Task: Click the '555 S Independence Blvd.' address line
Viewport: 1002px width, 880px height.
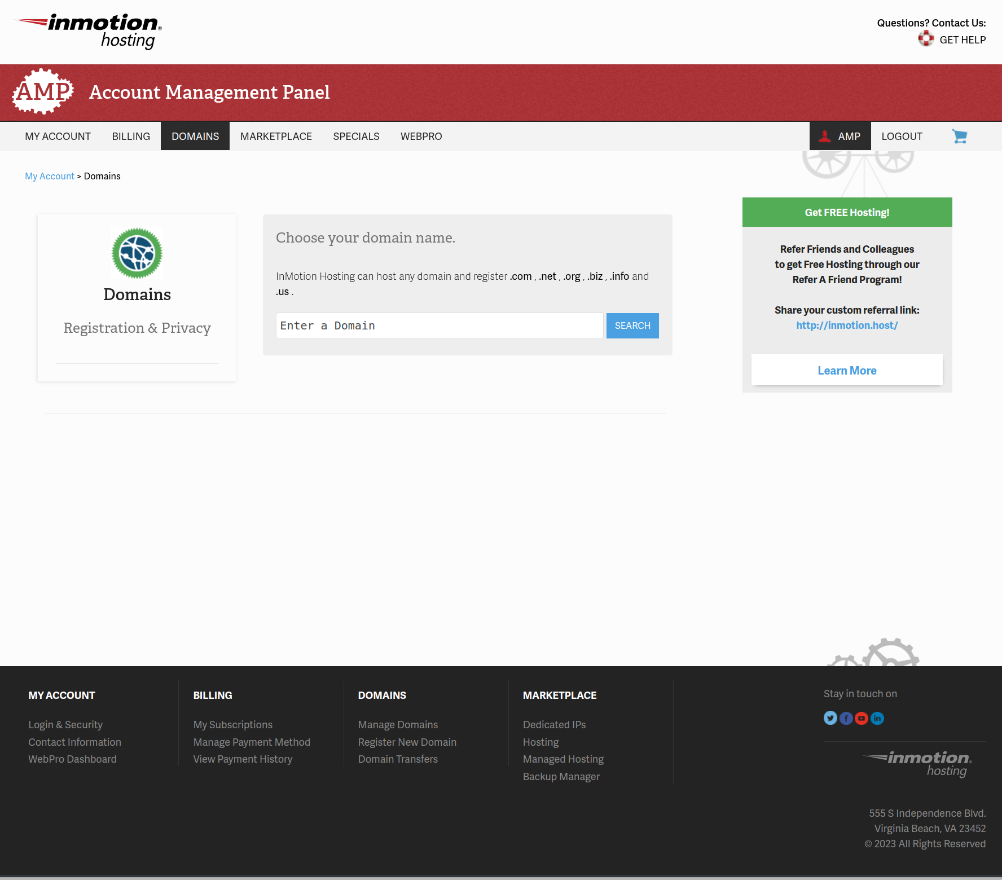Action: [x=928, y=813]
